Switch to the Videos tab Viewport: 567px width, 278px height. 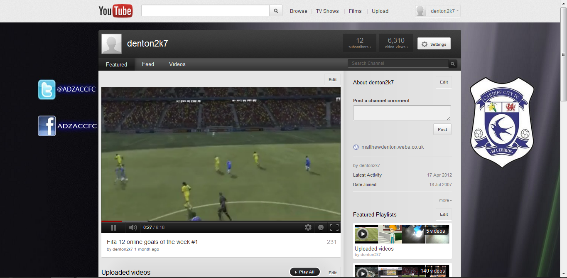(x=177, y=64)
